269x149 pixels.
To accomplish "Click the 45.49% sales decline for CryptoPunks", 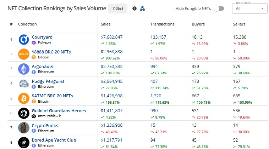I will 111,132.
